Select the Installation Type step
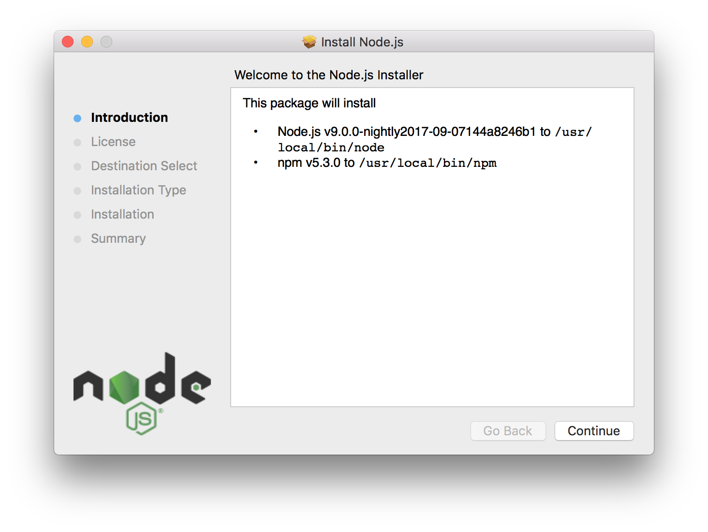This screenshot has height=532, width=708. coord(138,190)
